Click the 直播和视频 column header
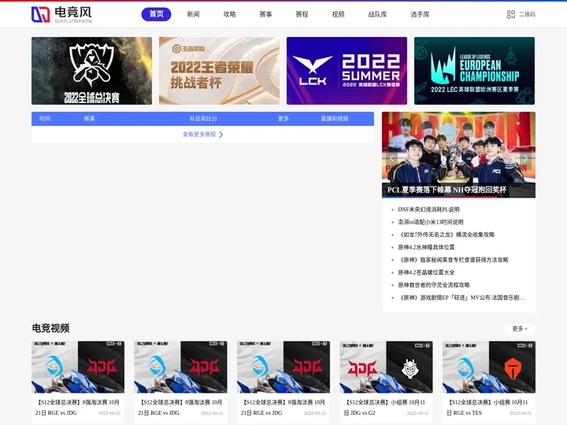This screenshot has width=567, height=425. [335, 119]
